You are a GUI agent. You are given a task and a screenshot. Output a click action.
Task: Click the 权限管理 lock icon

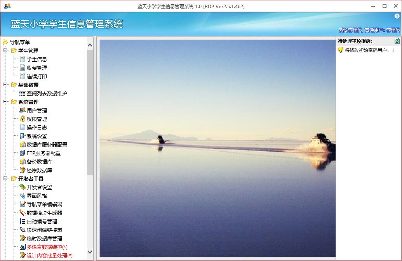[23, 119]
